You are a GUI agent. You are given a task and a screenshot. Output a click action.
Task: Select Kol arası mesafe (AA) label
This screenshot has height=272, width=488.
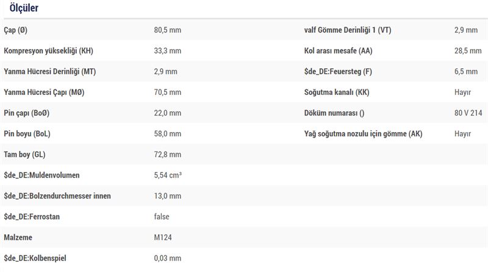[339, 51]
